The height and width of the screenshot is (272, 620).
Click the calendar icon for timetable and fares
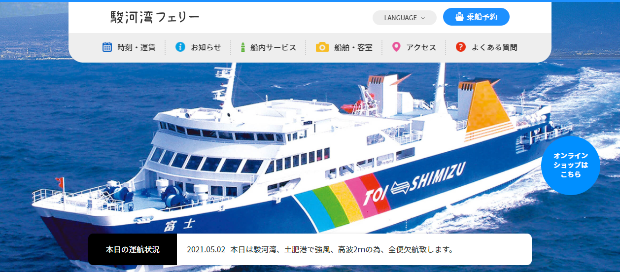point(107,47)
